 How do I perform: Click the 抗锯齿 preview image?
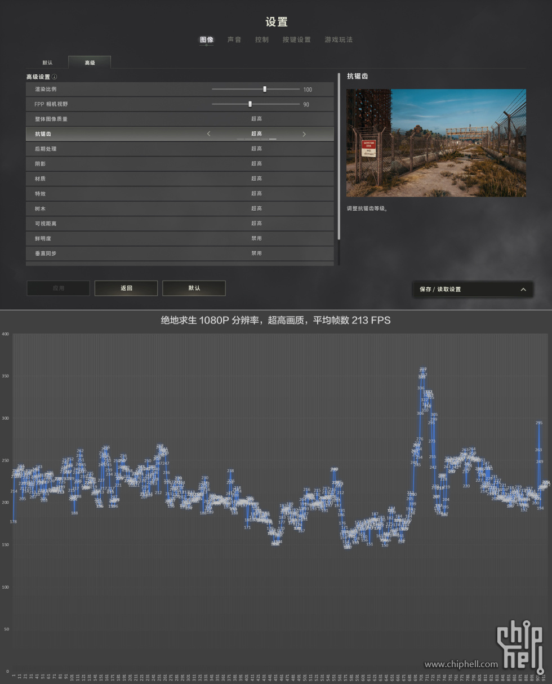436,143
